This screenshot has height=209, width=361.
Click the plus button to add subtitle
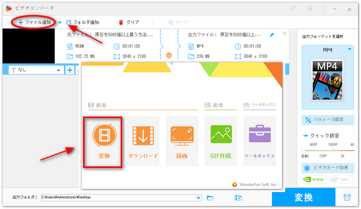(x=70, y=70)
